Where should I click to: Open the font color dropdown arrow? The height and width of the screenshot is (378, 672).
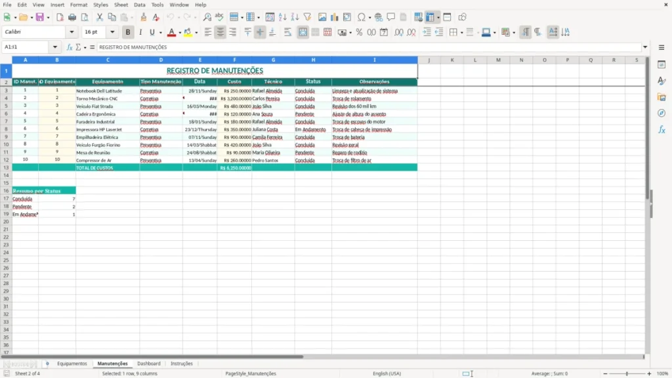point(180,33)
